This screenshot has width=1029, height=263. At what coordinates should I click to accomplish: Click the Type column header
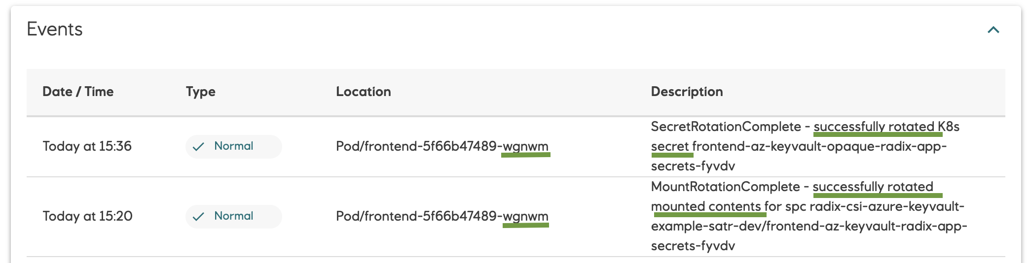(200, 92)
